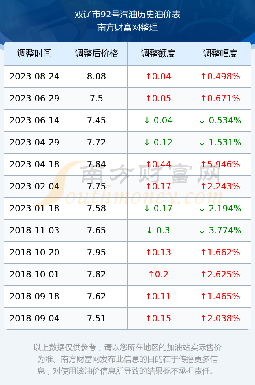255x385 pixels.
Task: Select the 2023-01-18 date cell
Action: point(35,209)
